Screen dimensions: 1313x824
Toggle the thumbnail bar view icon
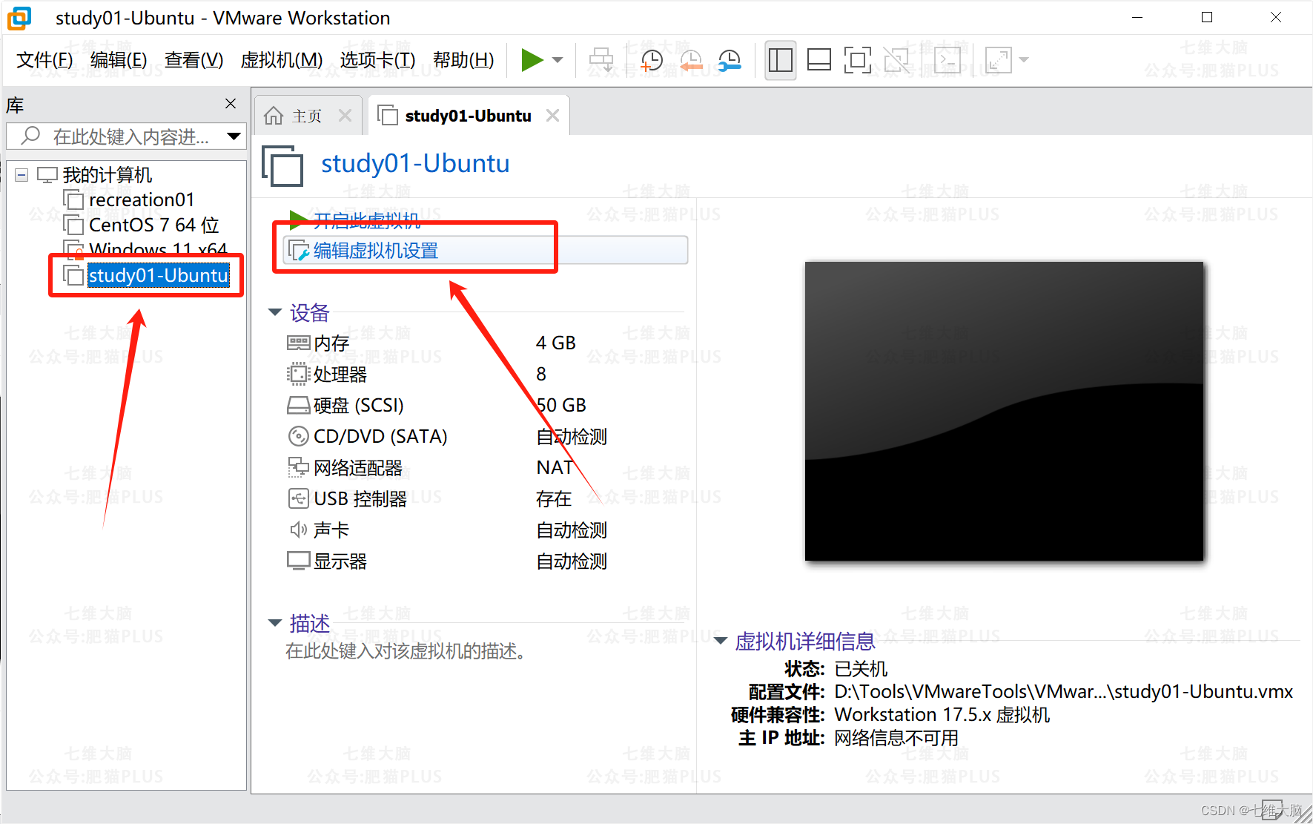(x=818, y=60)
